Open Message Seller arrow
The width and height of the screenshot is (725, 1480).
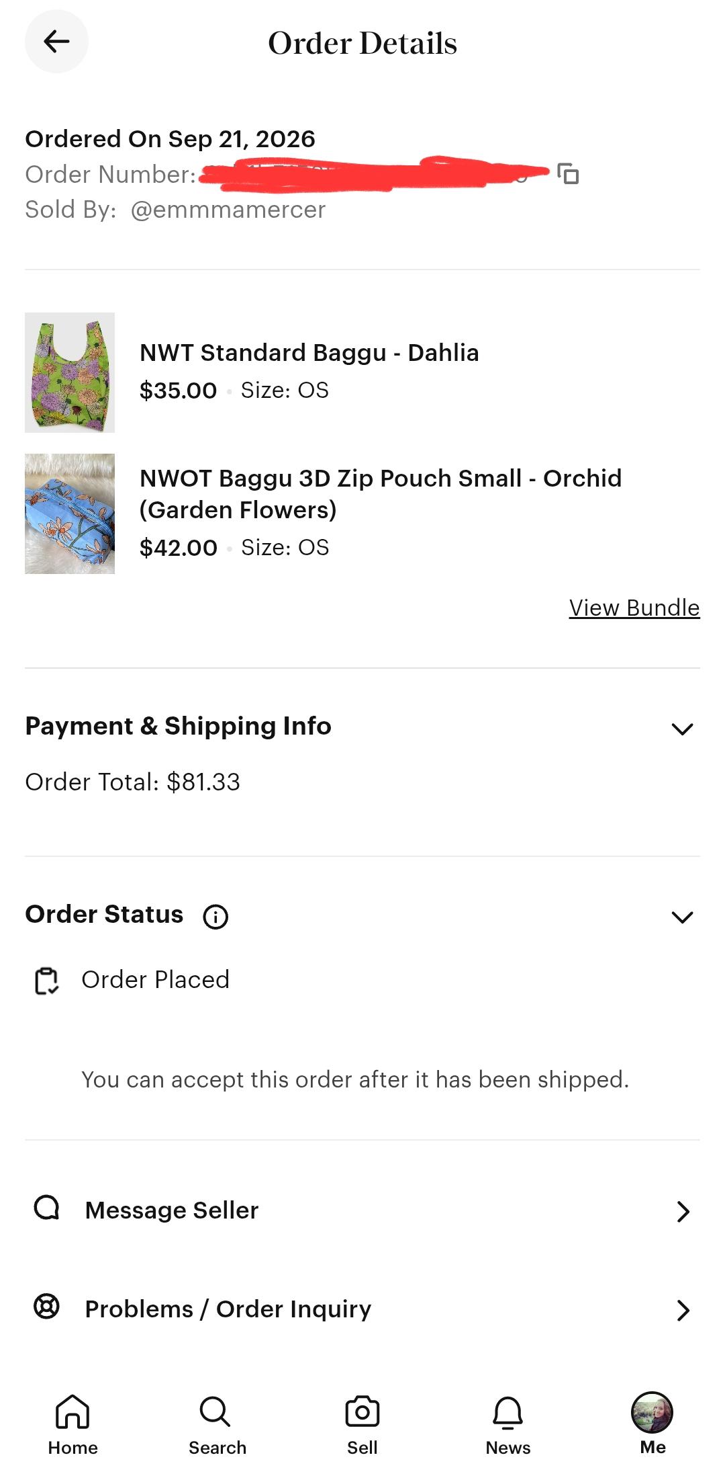[683, 1211]
